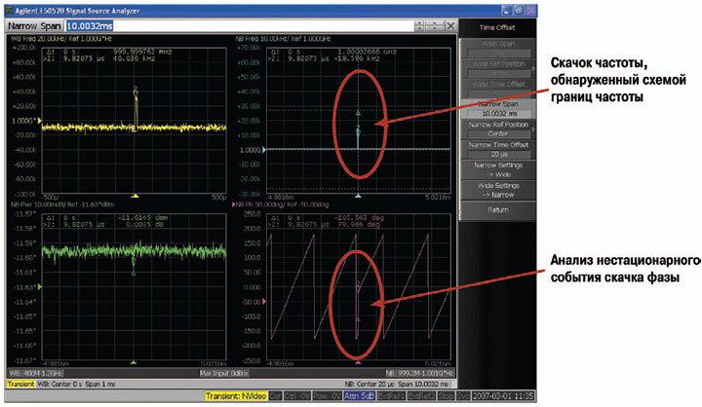The height and width of the screenshot is (407, 702).
Task: Click yellow marker triangle under WB Freq plot
Action: [x=135, y=196]
